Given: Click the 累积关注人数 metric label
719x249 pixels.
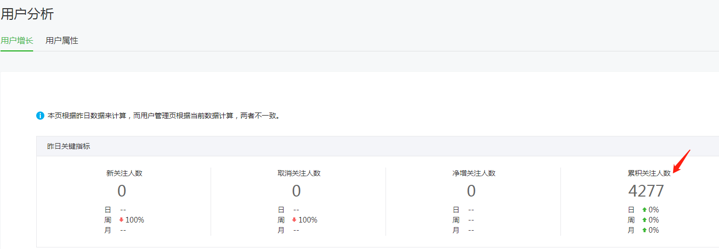Looking at the screenshot, I should pos(649,173).
